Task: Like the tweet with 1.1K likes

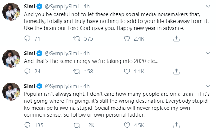Action: coord(127,72)
